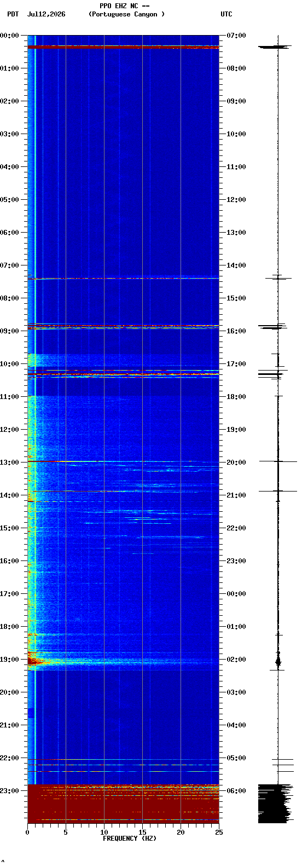Viewport: 302px width, 867px height.
Task: Click the '21:00' label on PDT axis
Action: (x=9, y=725)
